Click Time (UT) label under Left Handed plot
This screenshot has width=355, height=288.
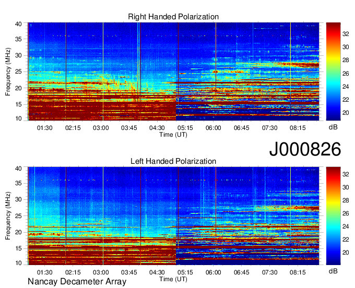[173, 279]
